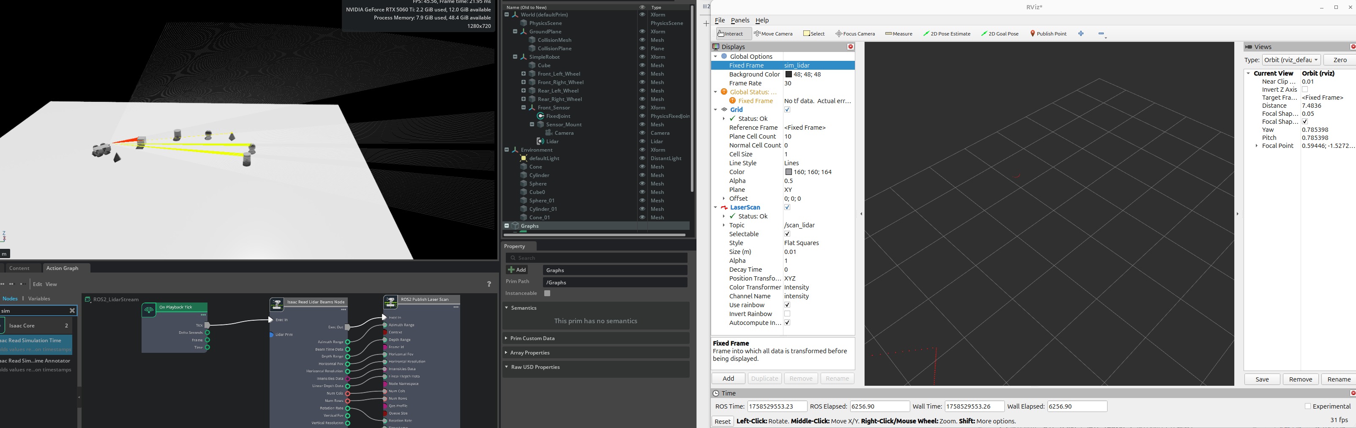Click the defaultLight prim icon
Screen dimensions: 1356x428
click(x=523, y=158)
